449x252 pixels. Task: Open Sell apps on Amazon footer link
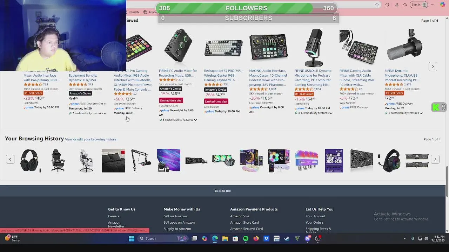(x=179, y=223)
